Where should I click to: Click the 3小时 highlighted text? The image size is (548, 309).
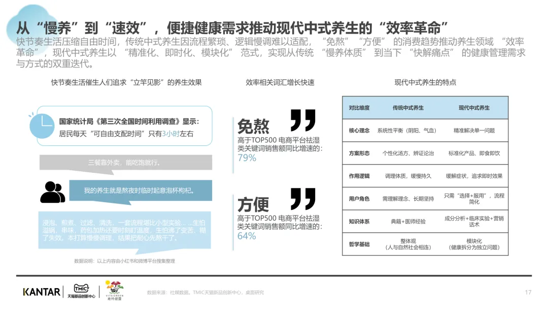[x=170, y=134]
